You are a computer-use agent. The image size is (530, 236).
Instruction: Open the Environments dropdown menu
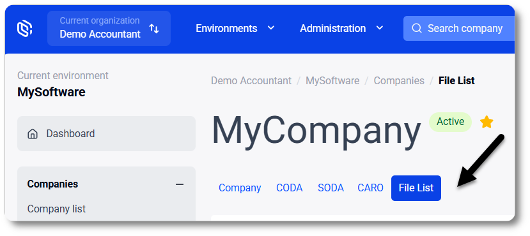pos(235,28)
